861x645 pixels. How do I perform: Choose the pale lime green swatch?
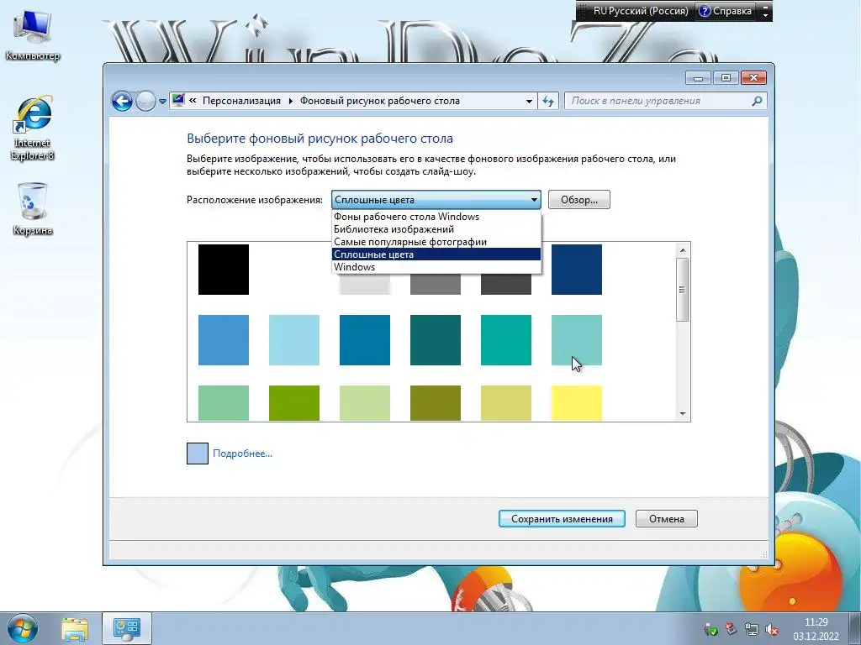pyautogui.click(x=365, y=403)
